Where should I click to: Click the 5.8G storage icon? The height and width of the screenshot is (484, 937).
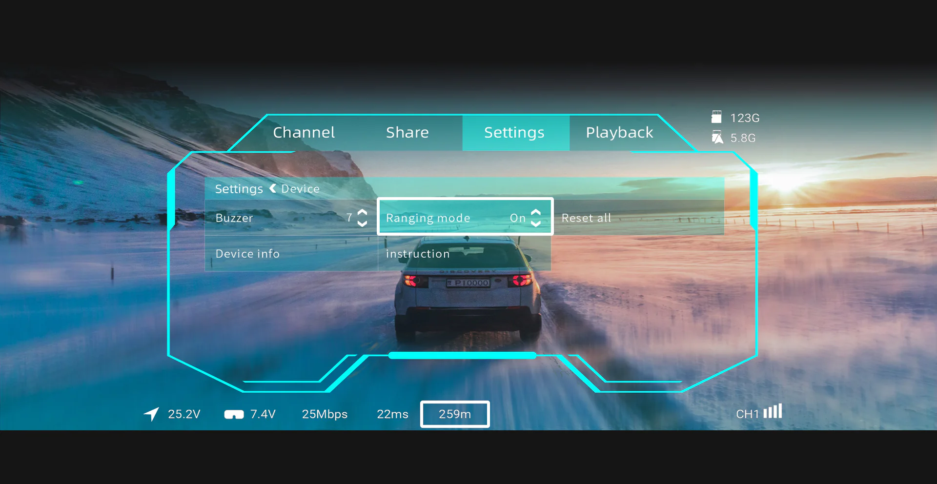point(717,138)
